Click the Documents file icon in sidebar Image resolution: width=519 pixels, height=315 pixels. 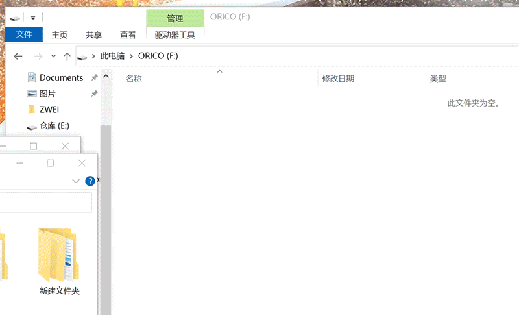(x=32, y=77)
